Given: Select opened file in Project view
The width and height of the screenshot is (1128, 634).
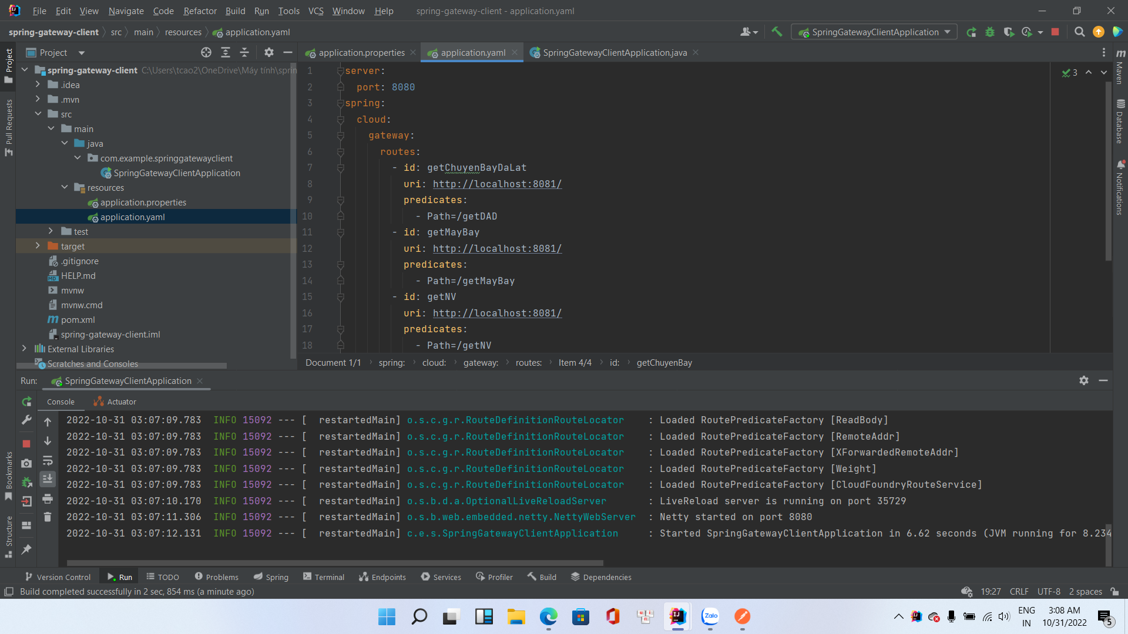Looking at the screenshot, I should tap(206, 52).
